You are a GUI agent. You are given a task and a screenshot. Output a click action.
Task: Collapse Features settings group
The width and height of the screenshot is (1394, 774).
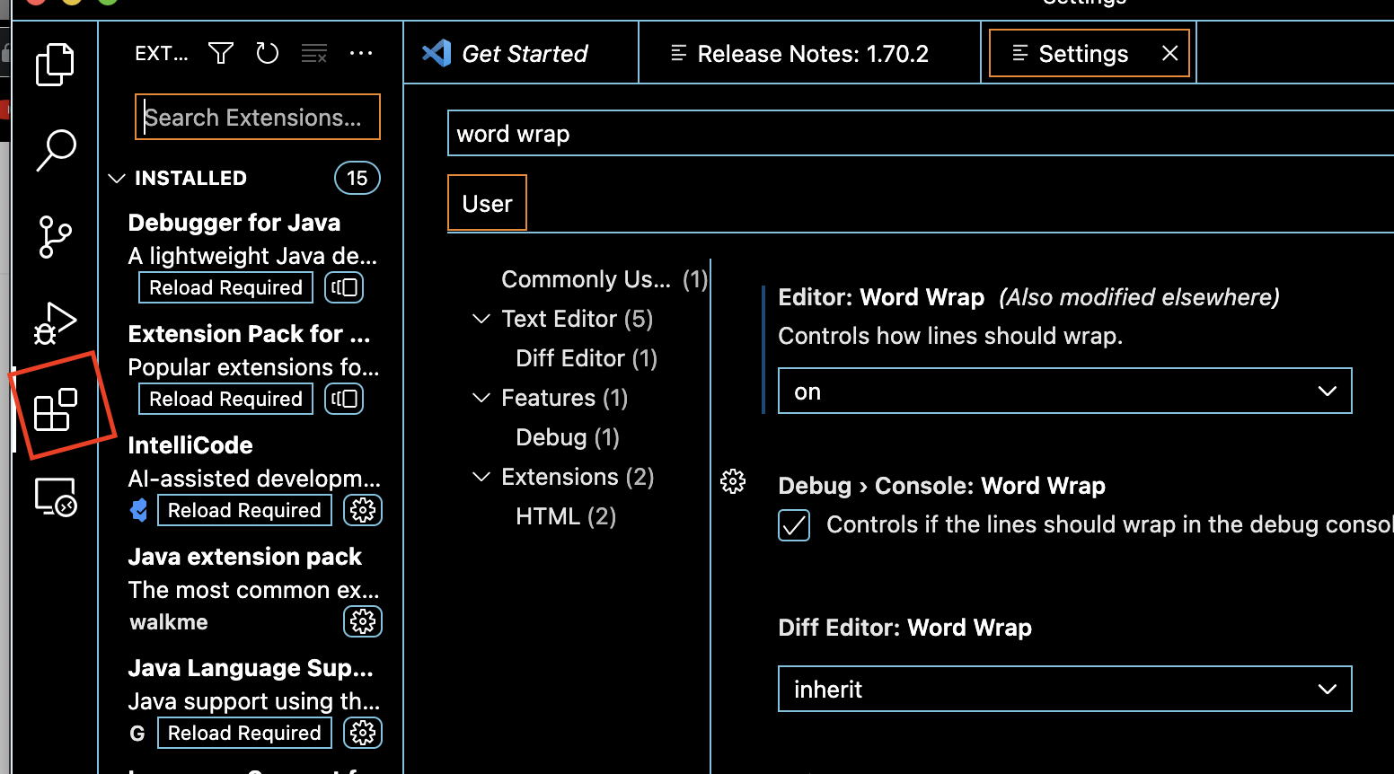tap(481, 398)
